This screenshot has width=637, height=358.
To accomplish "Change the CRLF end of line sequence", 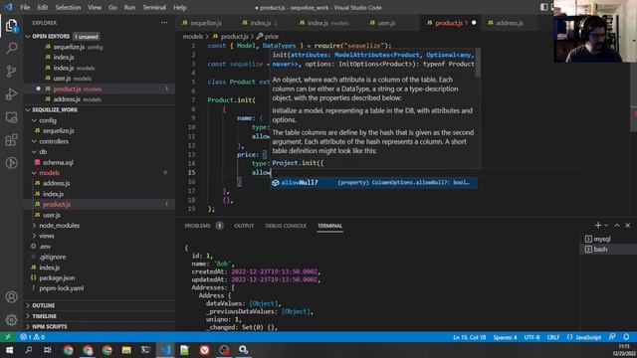I will click(553, 337).
